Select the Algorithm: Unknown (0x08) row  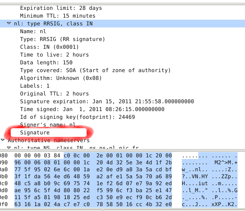tap(122, 78)
